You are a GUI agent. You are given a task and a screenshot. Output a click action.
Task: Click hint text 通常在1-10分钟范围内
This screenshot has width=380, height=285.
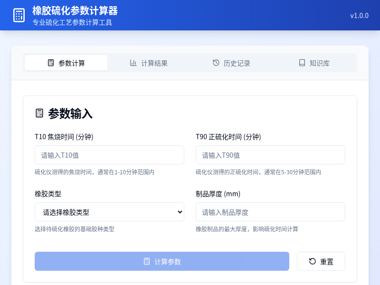click(126, 172)
